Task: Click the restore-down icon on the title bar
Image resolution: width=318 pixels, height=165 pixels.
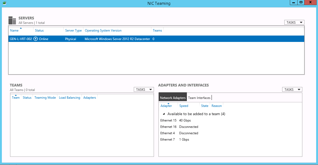Action: (x=301, y=2)
